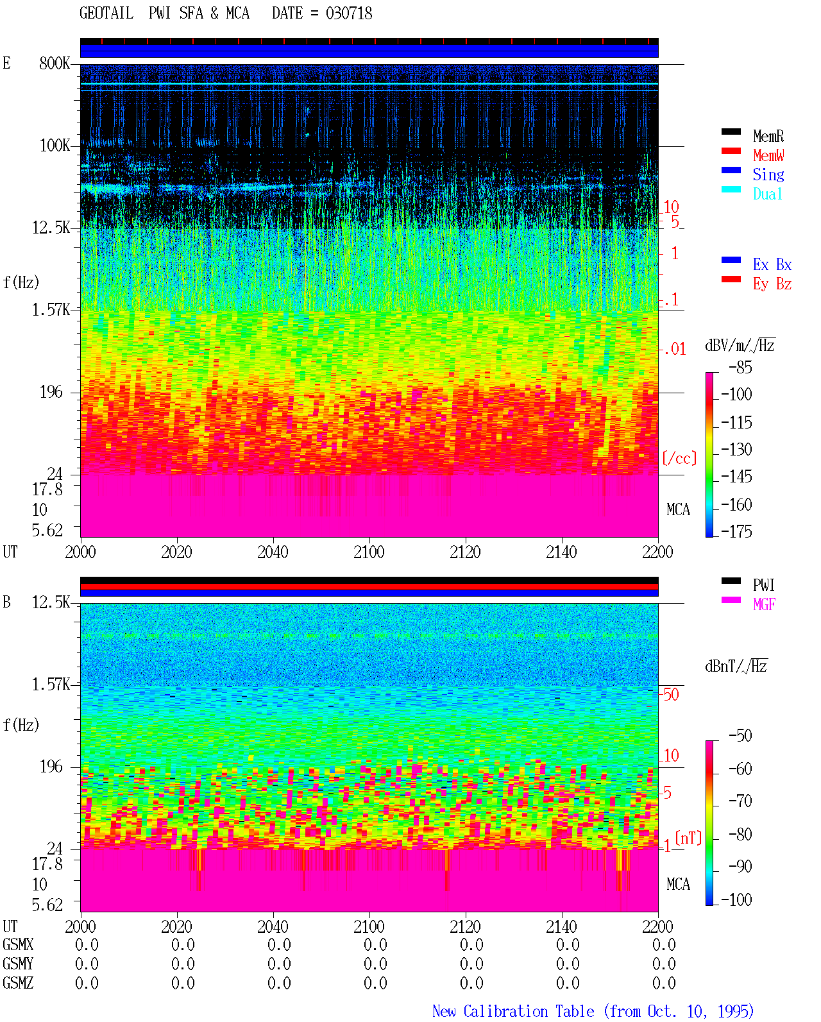Screen dimensions: 821x1022
Task: Click the 100K frequency axis label
Action: pos(55,145)
